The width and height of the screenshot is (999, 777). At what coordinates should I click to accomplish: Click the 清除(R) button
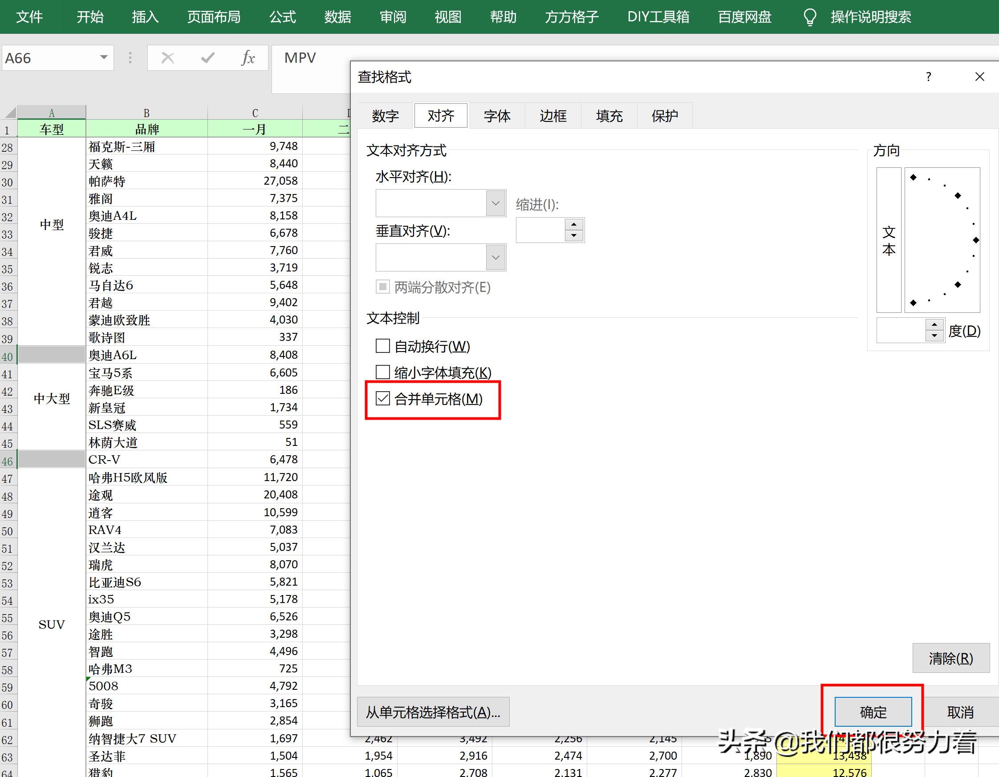click(950, 658)
